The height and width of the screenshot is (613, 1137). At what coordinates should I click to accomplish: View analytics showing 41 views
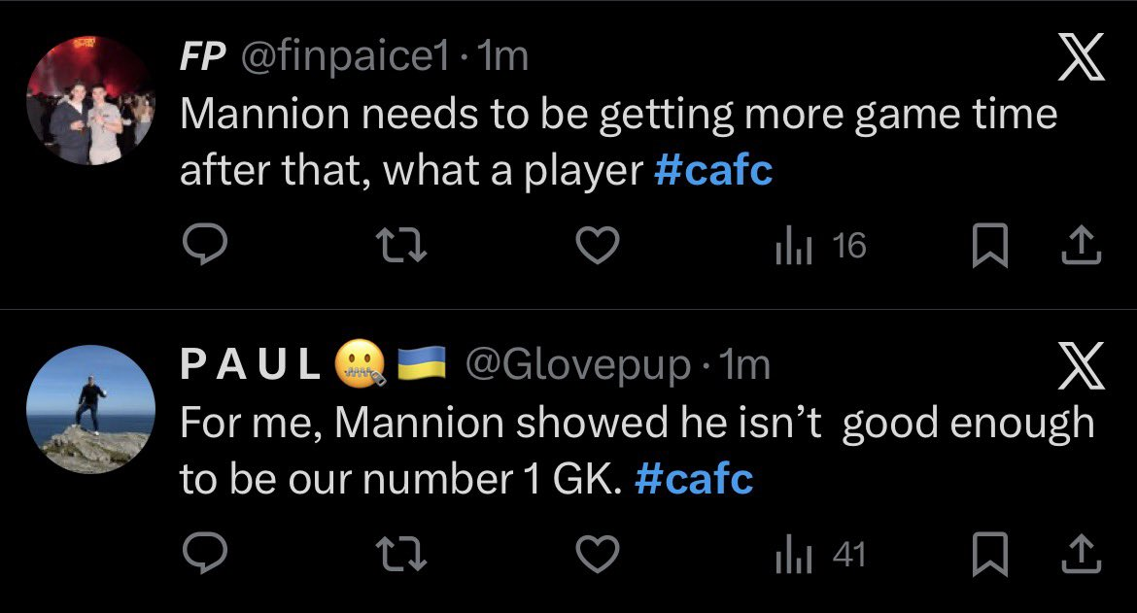821,555
